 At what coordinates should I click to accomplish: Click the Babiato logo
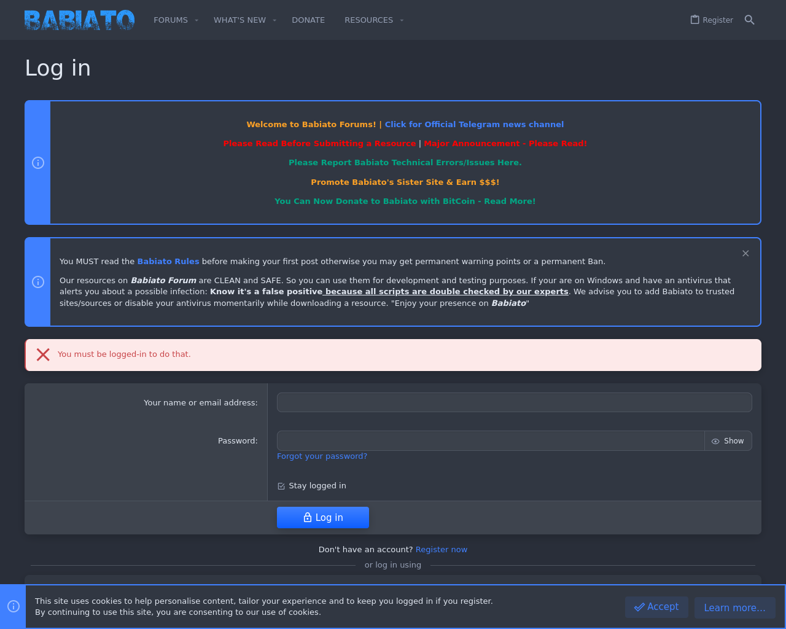pyautogui.click(x=80, y=20)
